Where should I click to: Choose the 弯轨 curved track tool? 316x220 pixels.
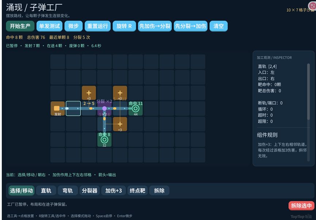pyautogui.click(x=68, y=190)
